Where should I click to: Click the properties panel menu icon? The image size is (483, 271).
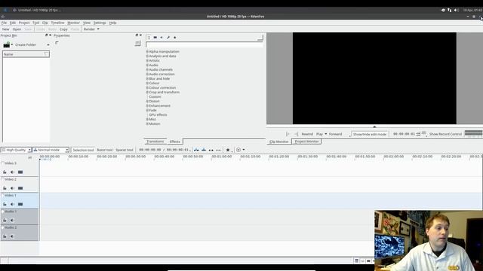click(137, 44)
